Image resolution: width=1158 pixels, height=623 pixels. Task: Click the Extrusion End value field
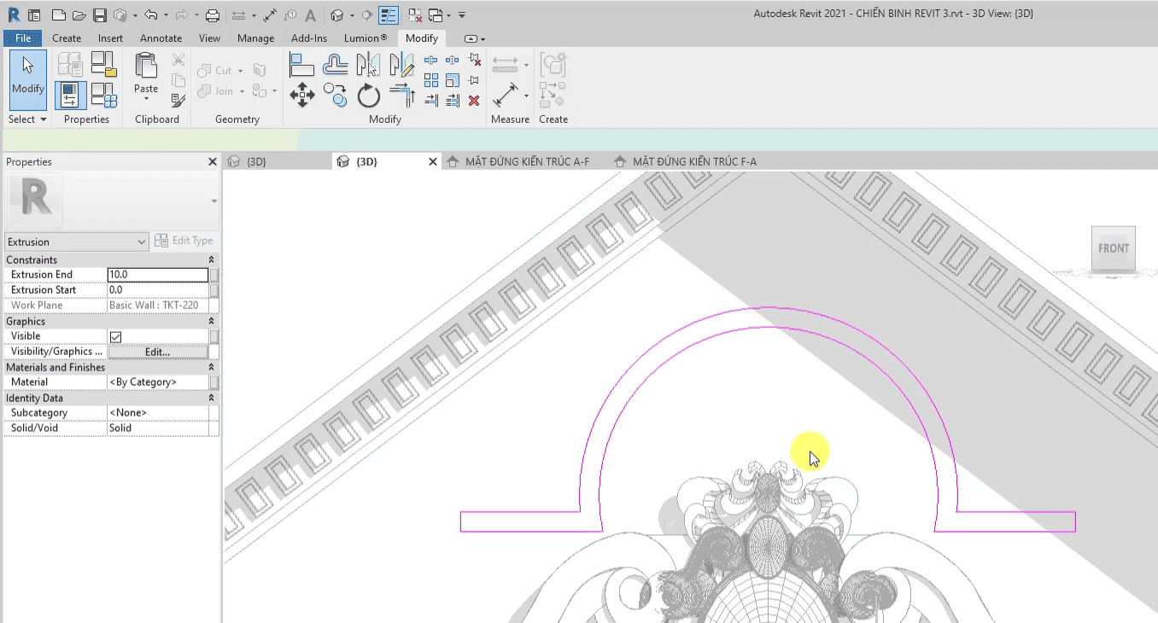(157, 275)
